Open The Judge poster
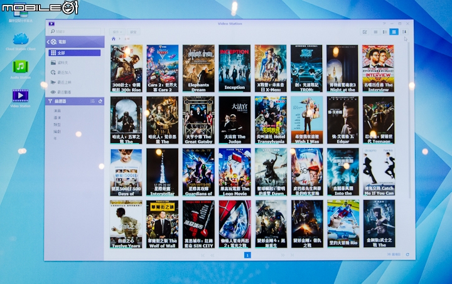This screenshot has height=284, width=452. pyautogui.click(x=235, y=120)
